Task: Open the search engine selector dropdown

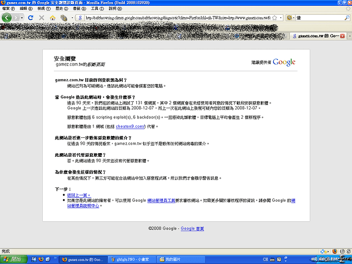Action: 291,18
